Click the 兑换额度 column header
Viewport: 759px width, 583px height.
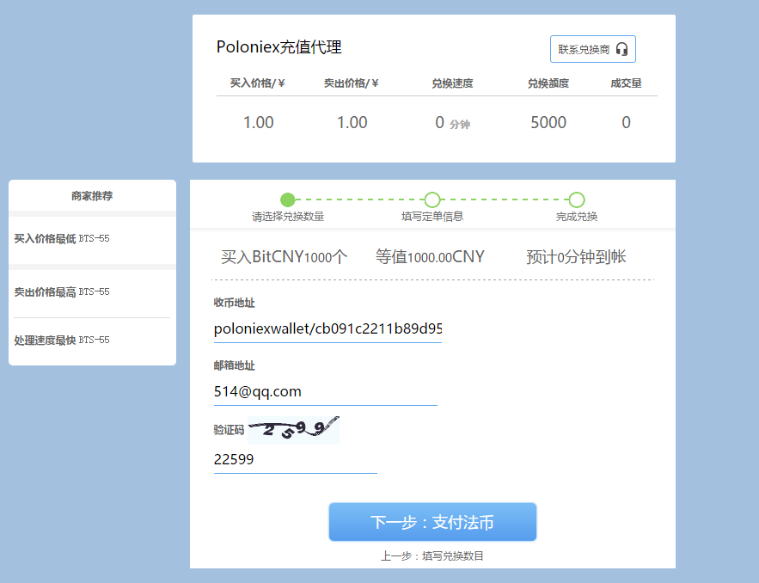click(548, 83)
